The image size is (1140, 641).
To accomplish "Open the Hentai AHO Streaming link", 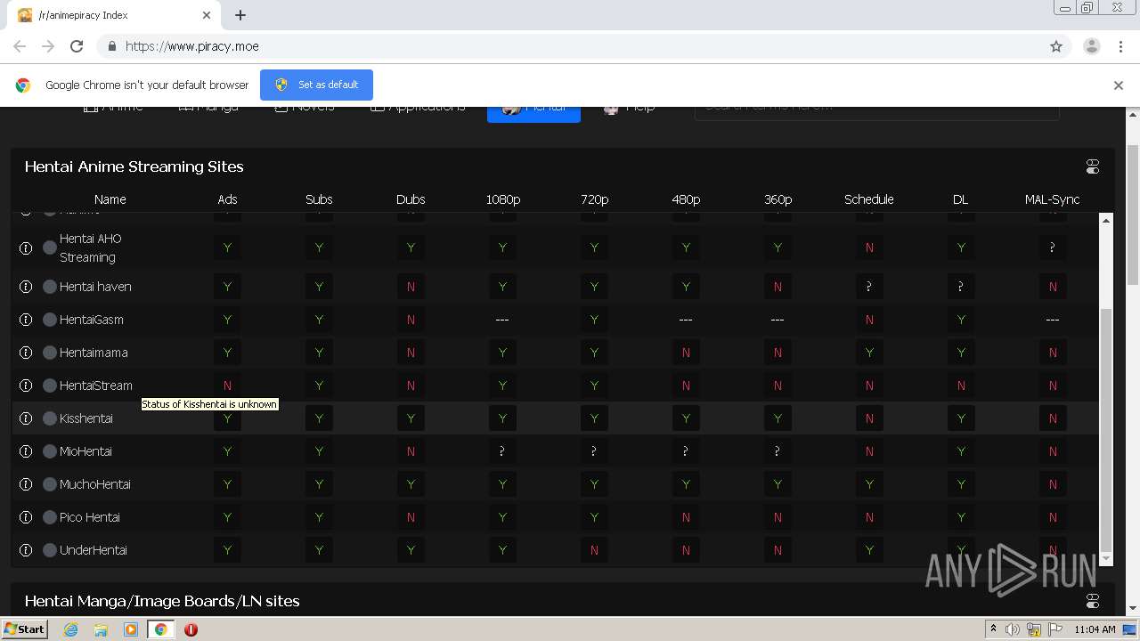I will [x=91, y=247].
